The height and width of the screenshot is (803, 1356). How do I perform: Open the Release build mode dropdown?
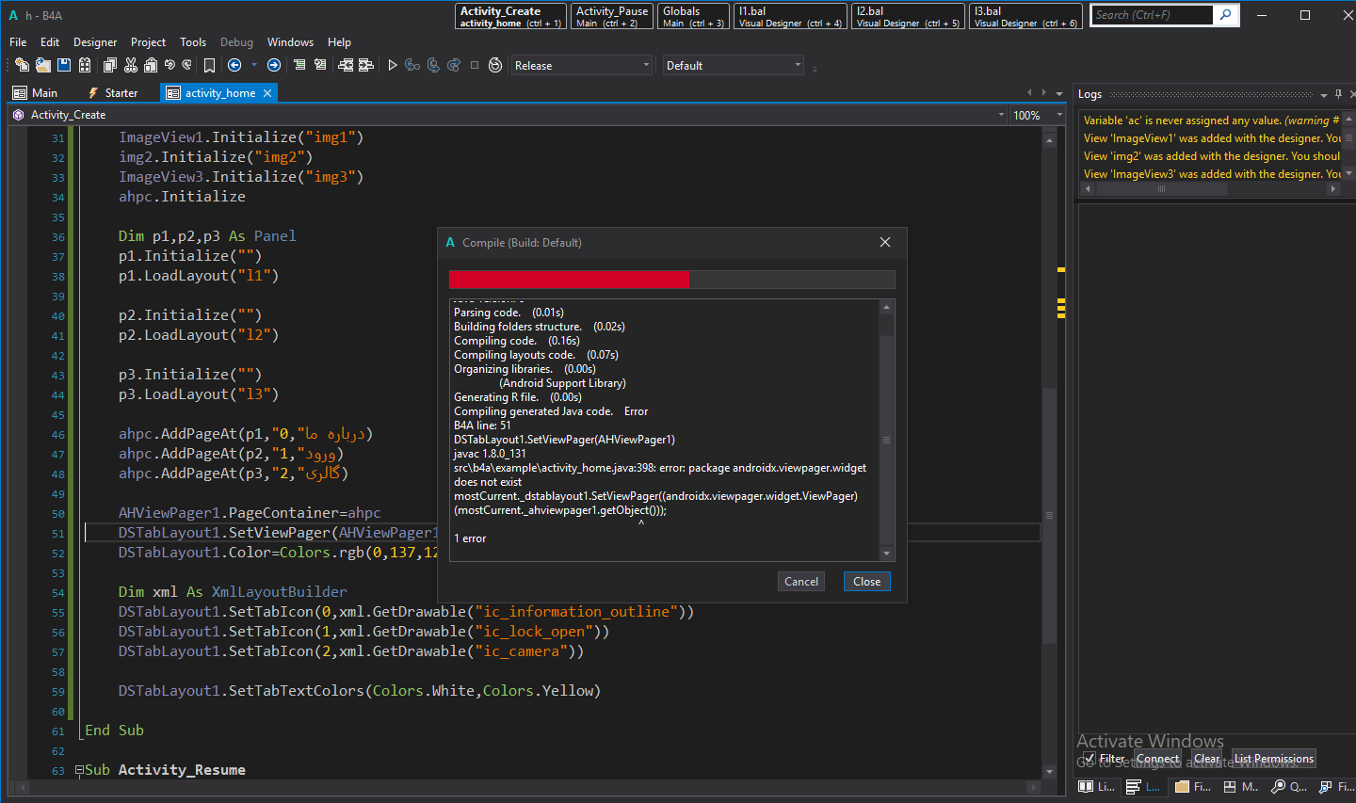point(581,66)
